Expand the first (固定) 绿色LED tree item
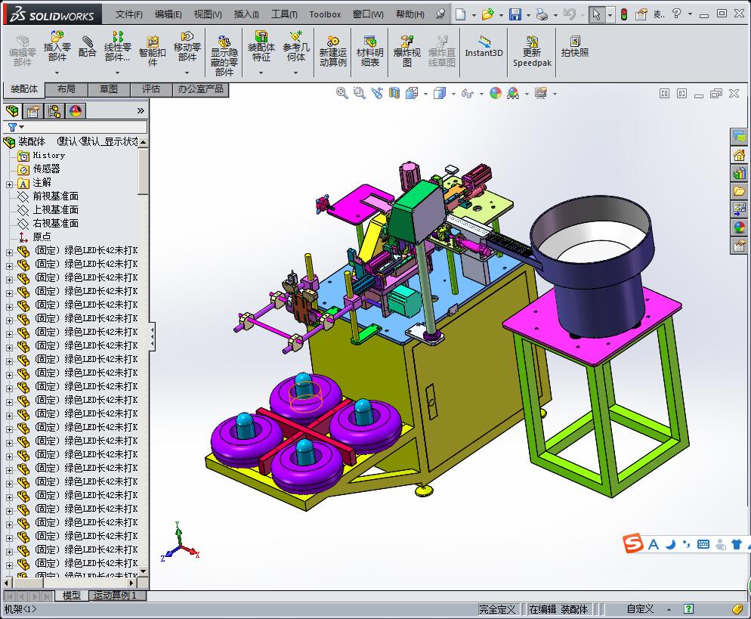The height and width of the screenshot is (619, 751). pos(9,252)
